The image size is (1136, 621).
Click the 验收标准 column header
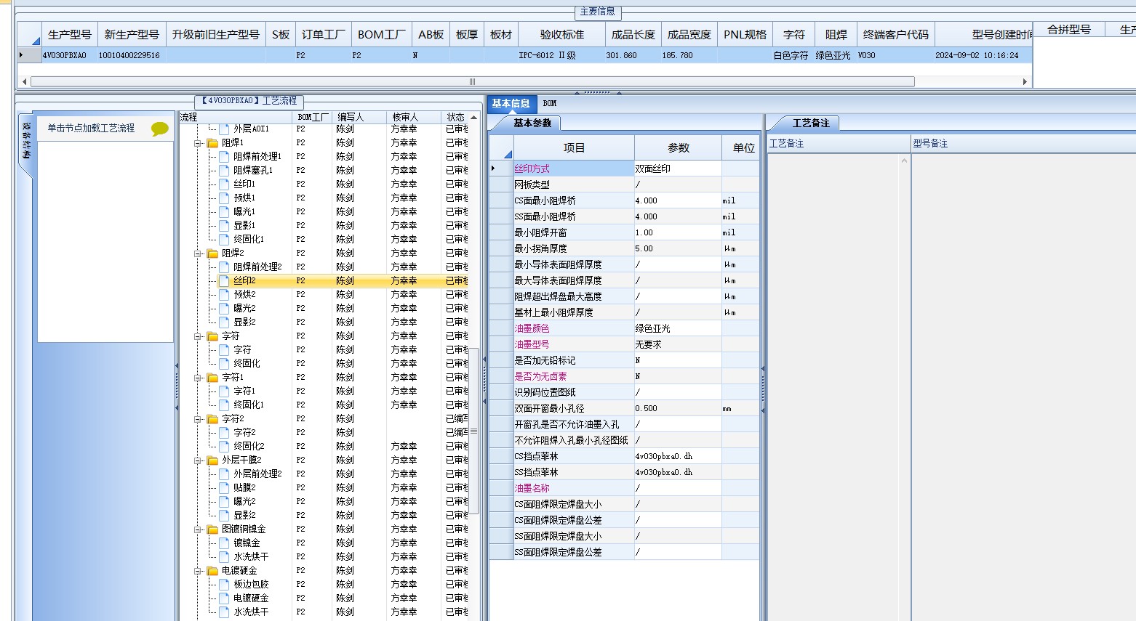tap(561, 34)
